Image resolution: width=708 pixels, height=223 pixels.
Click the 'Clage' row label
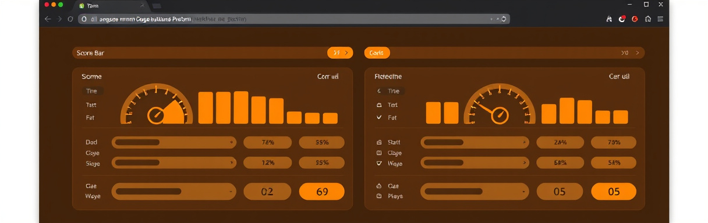[394, 153]
